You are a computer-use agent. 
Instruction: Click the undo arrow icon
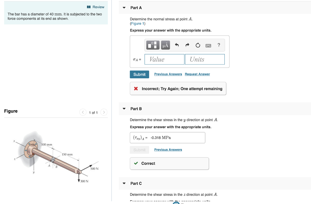tap(177, 45)
